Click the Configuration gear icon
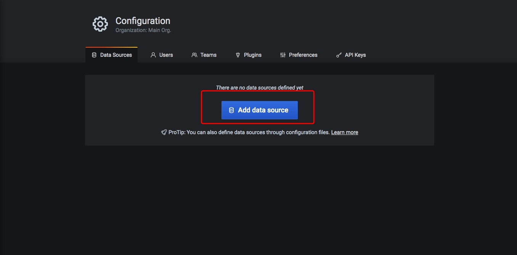 click(100, 24)
